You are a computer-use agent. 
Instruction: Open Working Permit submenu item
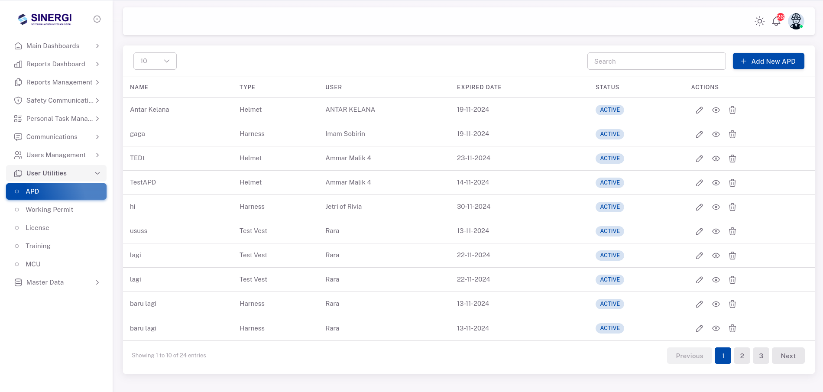(x=56, y=210)
